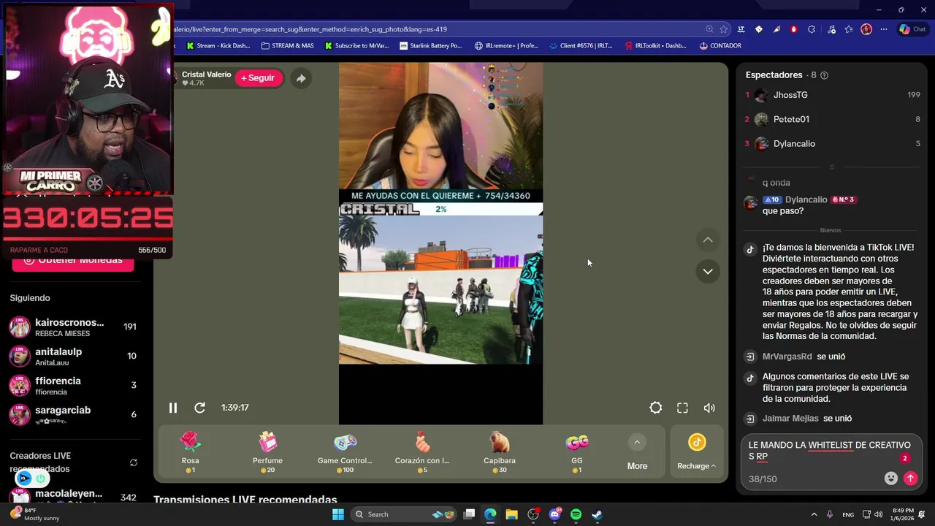Show hidden system tray icons
935x526 pixels.
point(814,514)
